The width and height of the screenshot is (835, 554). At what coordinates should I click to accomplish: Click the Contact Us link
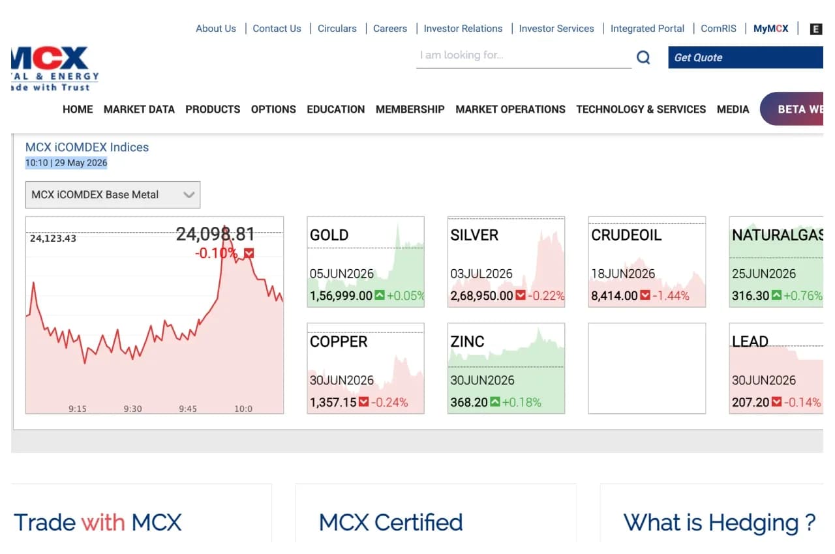277,29
